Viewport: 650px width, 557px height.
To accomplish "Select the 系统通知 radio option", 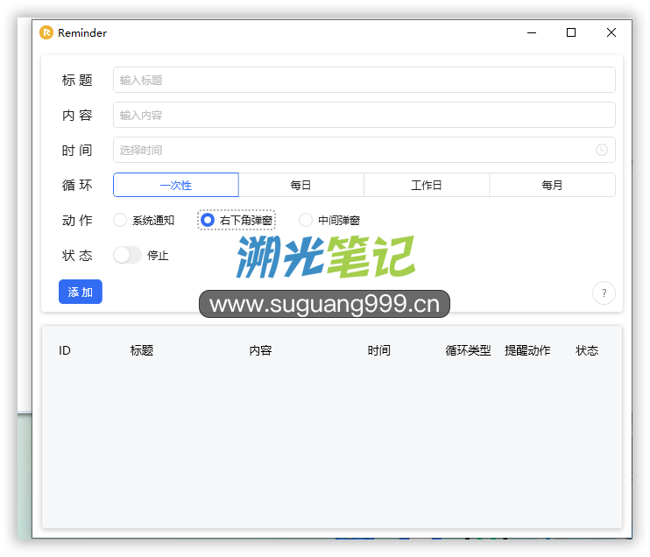I will coord(121,220).
